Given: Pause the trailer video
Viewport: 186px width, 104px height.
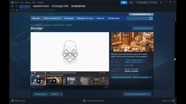Looking at the screenshot, I should point(32,73).
